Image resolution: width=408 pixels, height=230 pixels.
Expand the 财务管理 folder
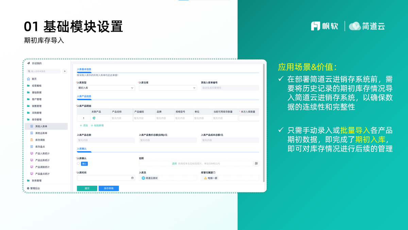[x=37, y=181]
